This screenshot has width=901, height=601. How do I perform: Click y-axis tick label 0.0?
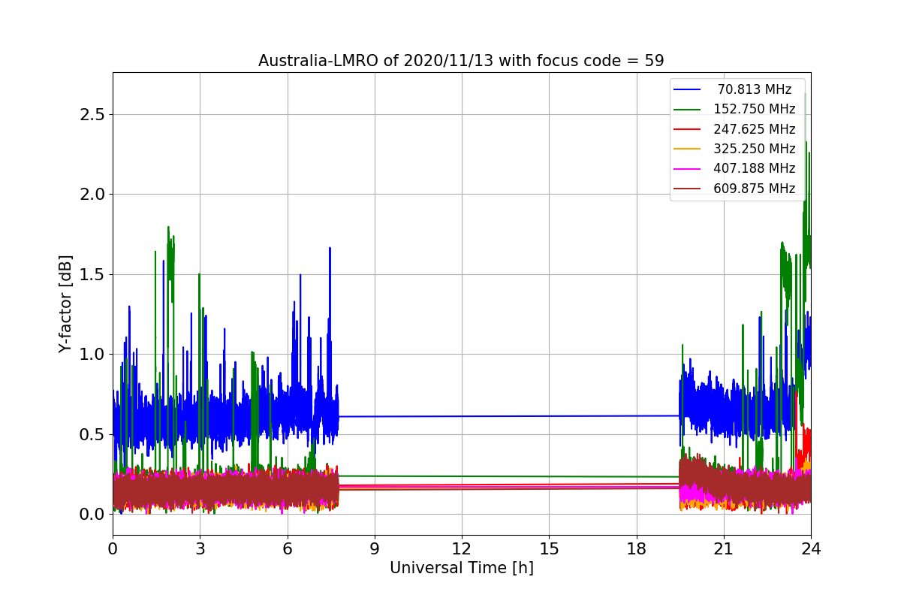click(x=92, y=514)
